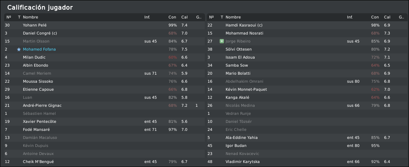This screenshot has height=167, width=409.
Task: Click Cheik M'Bengué's name
Action: pyautogui.click(x=38, y=162)
